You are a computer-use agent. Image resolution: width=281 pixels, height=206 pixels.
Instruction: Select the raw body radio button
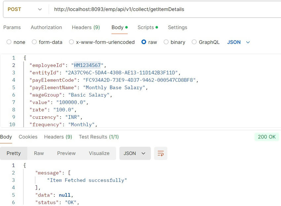click(144, 42)
